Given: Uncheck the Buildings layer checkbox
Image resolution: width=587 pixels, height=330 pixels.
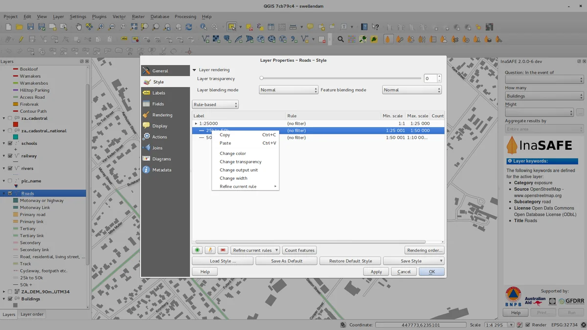Looking at the screenshot, I should [10, 299].
